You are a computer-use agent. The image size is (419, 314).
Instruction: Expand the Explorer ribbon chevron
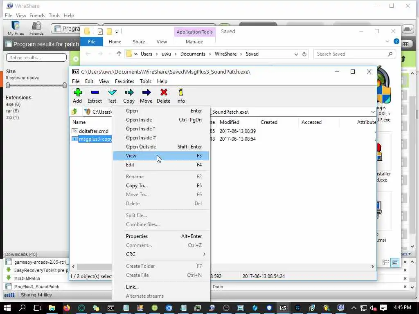387,41
